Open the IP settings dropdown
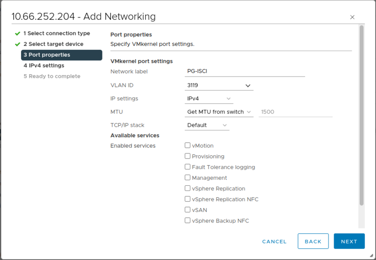Image resolution: width=376 pixels, height=260 pixels. pyautogui.click(x=207, y=99)
